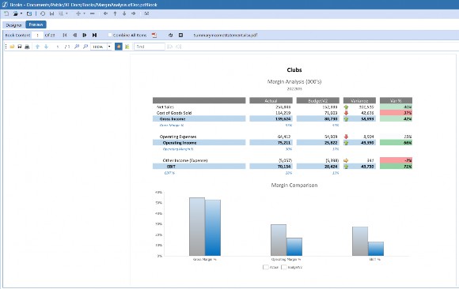Go to first book item

point(65,35)
